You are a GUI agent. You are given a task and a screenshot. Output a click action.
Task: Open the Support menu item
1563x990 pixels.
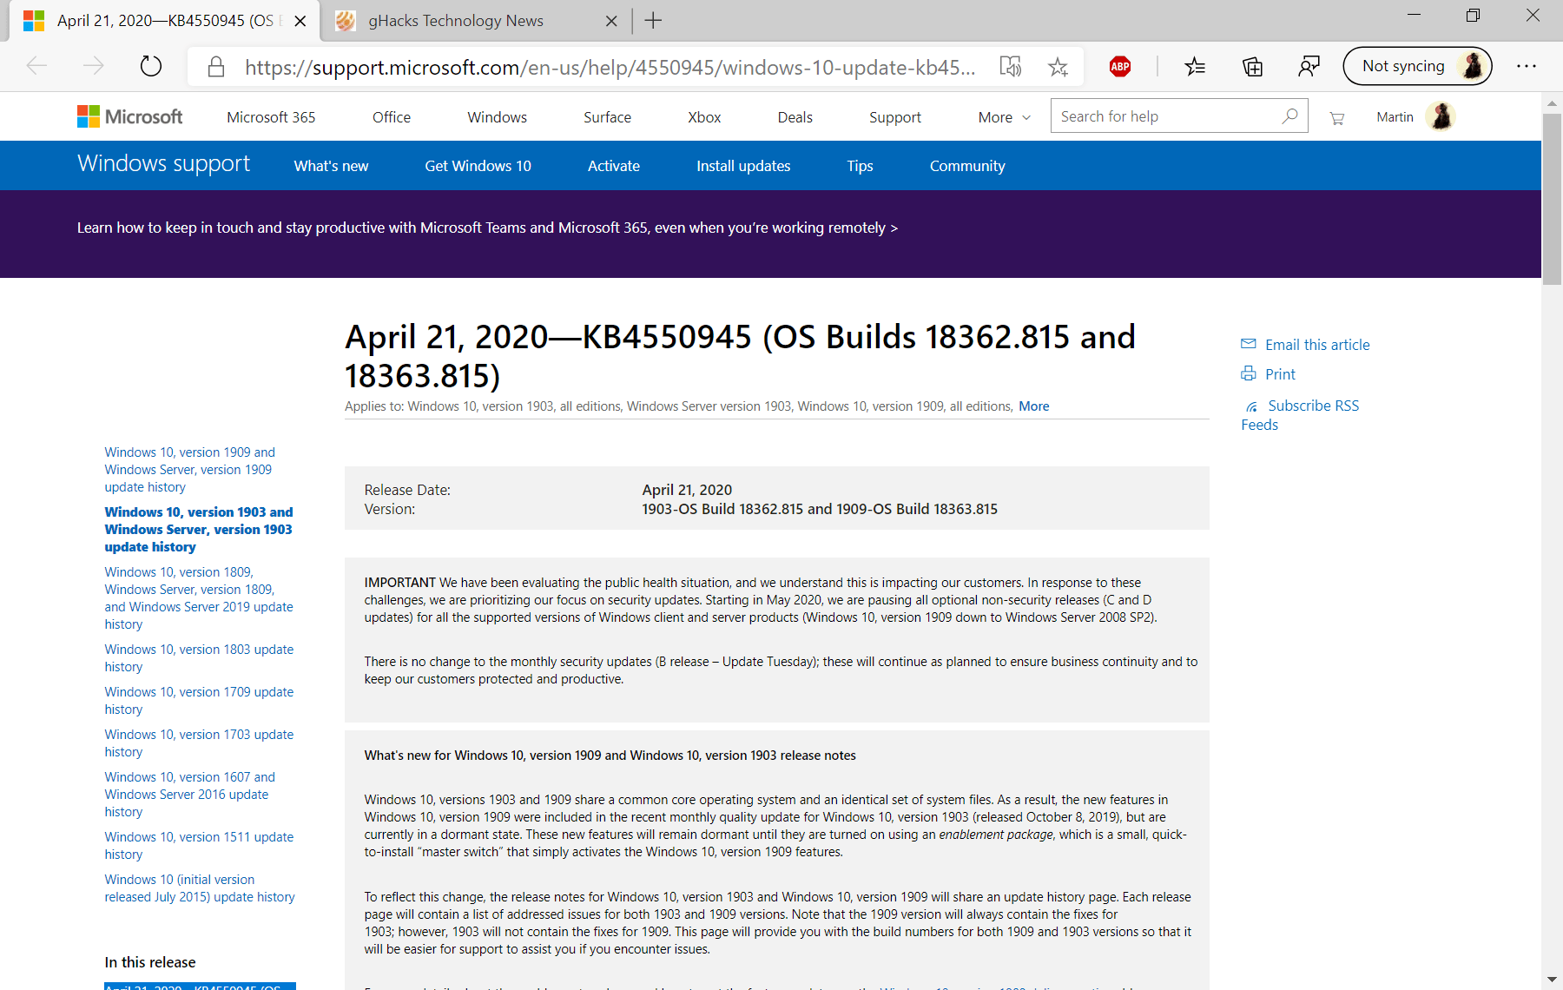(894, 117)
